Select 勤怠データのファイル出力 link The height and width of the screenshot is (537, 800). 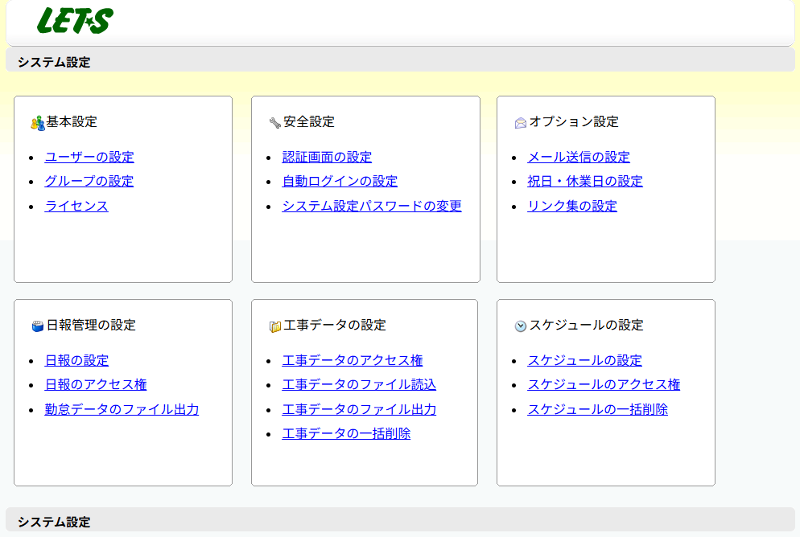122,410
